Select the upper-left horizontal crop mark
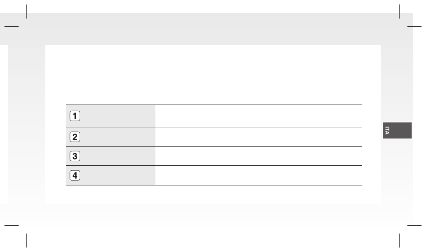Image resolution: width=426 pixels, height=252 pixels. [x=12, y=26]
